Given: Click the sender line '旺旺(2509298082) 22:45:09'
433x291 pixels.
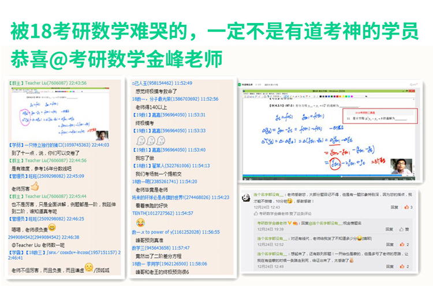Looking at the screenshot, I should tap(46, 176).
